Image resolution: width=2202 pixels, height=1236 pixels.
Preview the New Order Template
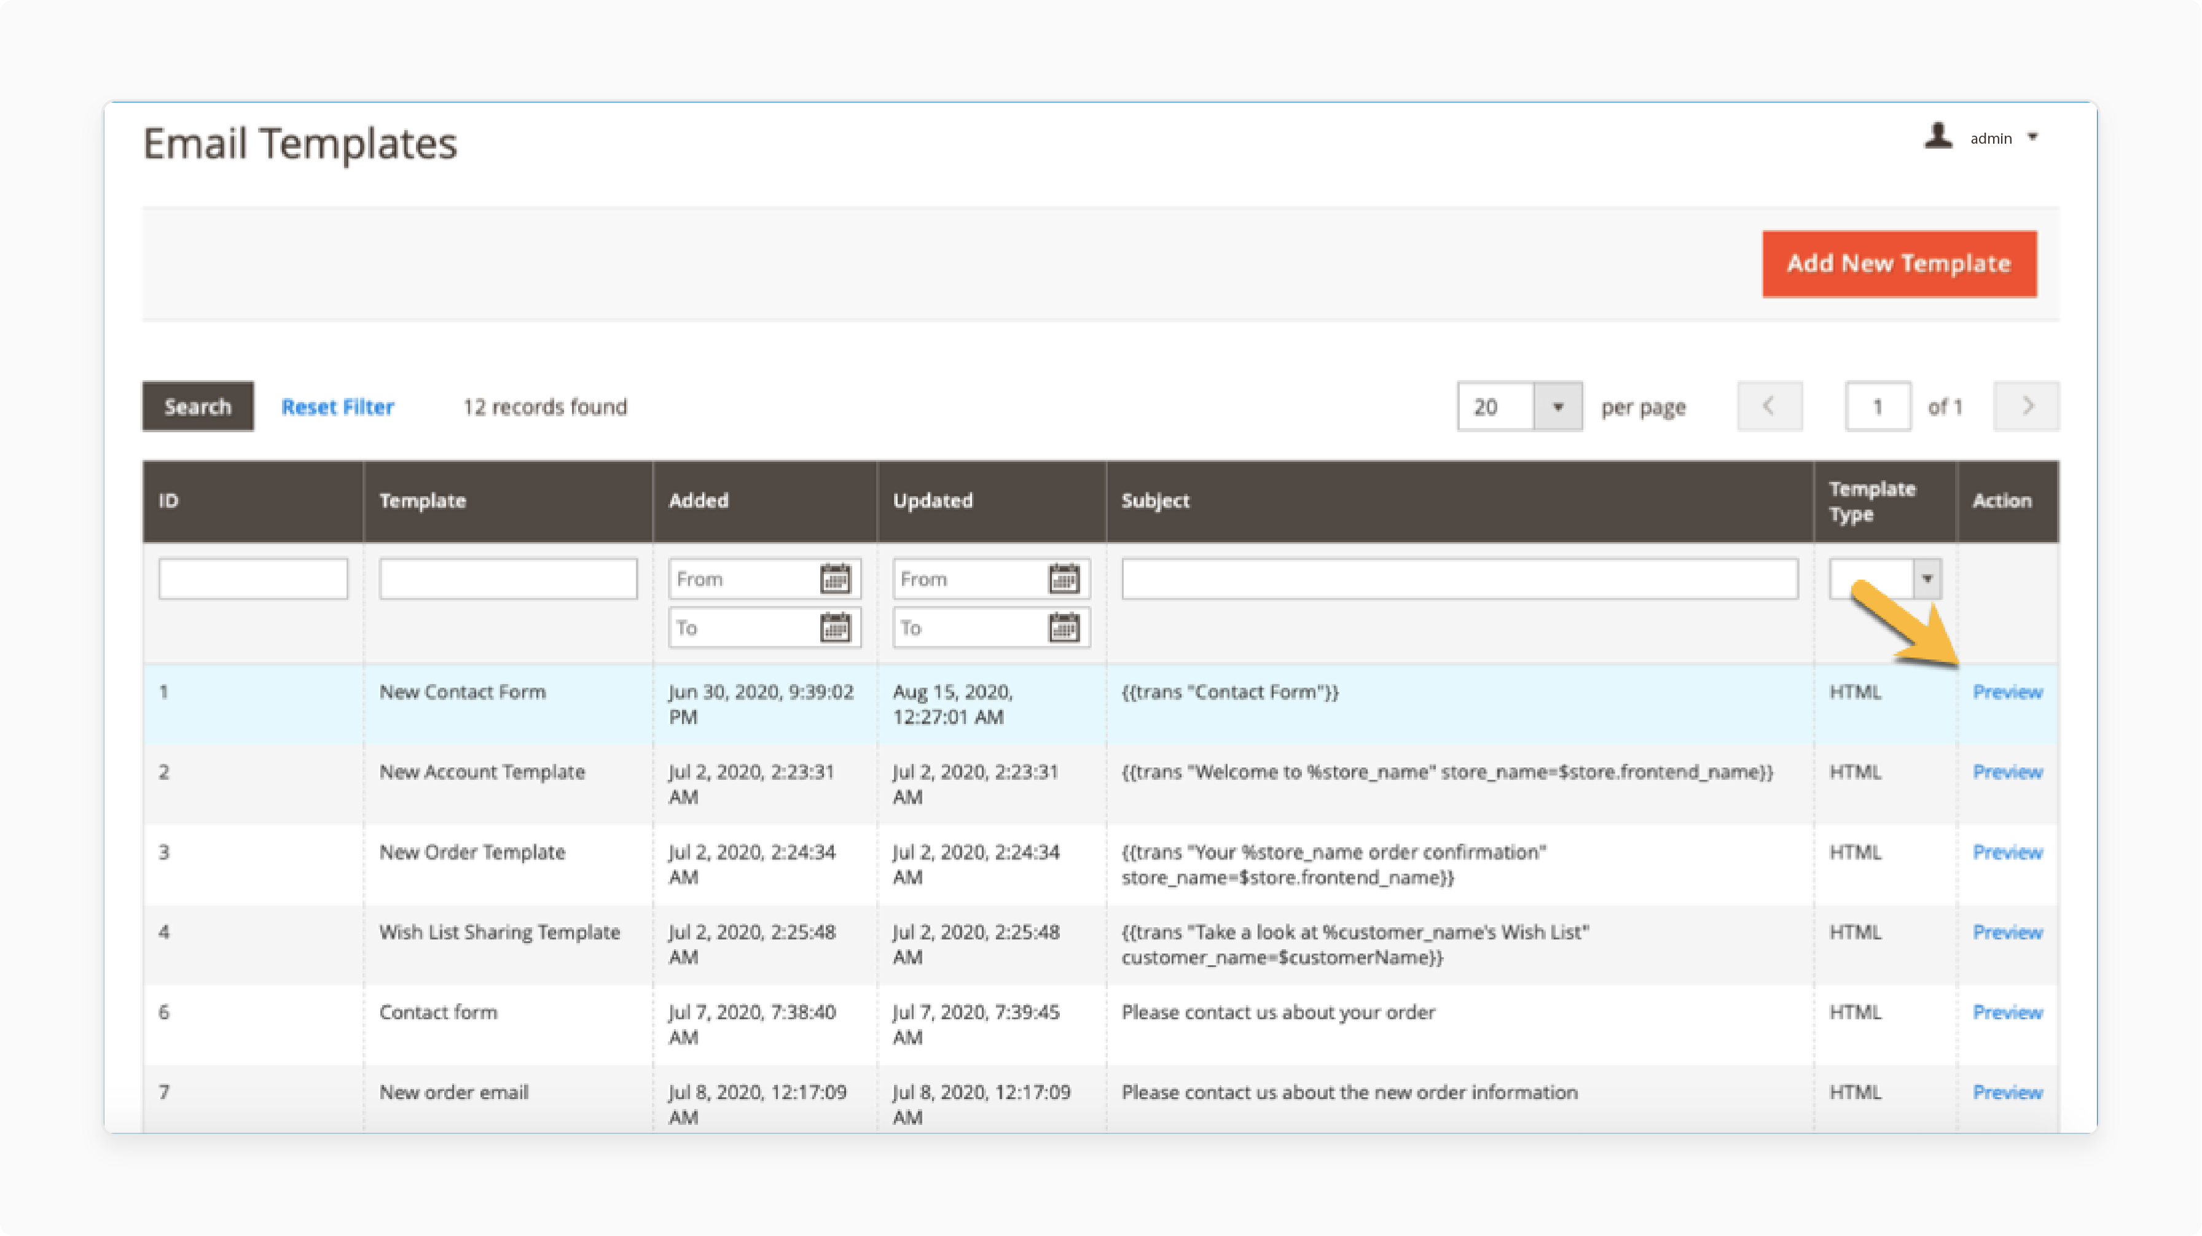(2007, 852)
